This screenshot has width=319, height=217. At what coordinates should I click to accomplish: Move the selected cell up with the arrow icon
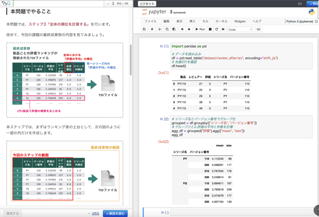coord(182,29)
